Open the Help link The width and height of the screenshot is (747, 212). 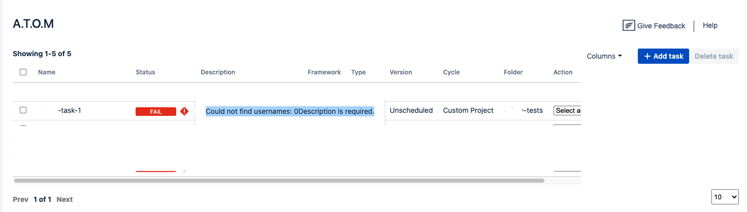coord(710,25)
